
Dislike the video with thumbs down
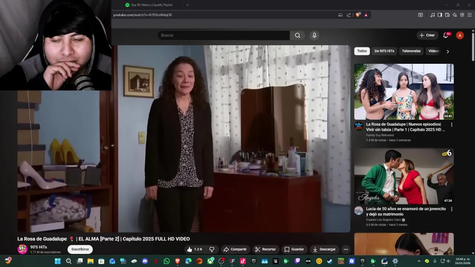(x=212, y=249)
